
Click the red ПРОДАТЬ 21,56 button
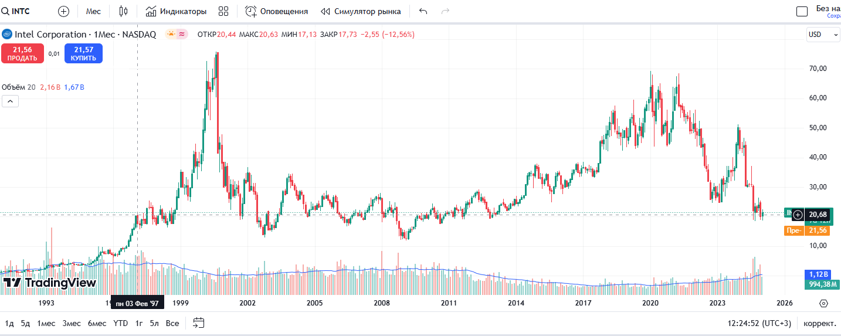[22, 53]
